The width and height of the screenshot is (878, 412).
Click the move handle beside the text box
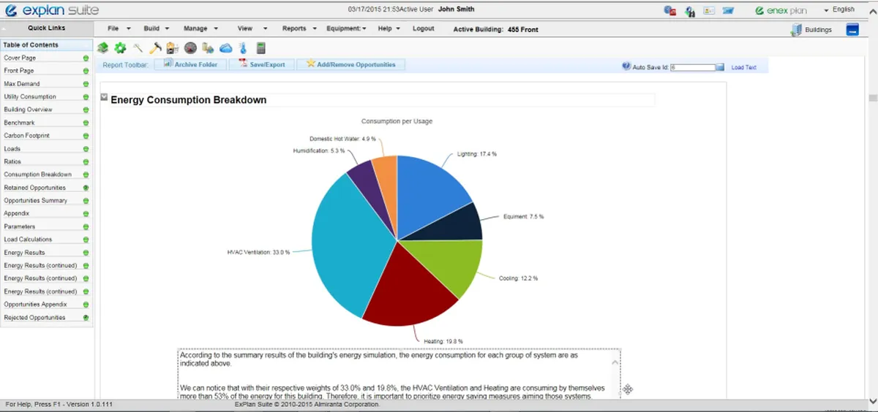tap(628, 389)
